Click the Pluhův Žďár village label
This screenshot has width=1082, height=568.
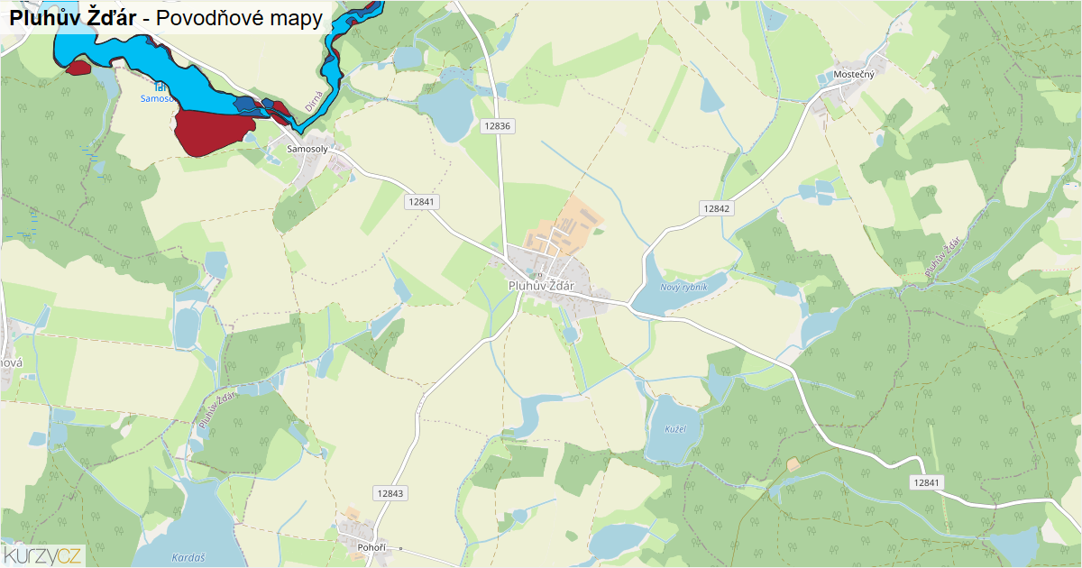coord(541,286)
